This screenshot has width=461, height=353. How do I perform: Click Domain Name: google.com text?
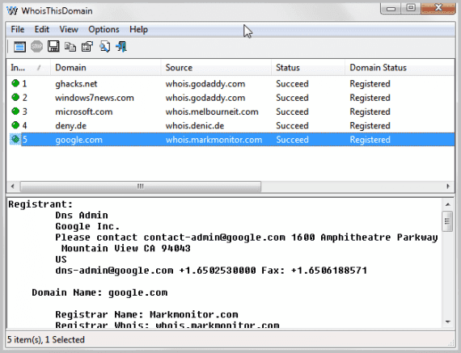[x=99, y=292]
